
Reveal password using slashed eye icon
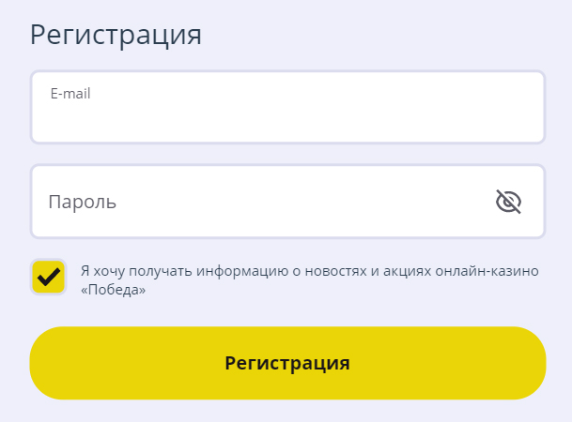click(508, 202)
